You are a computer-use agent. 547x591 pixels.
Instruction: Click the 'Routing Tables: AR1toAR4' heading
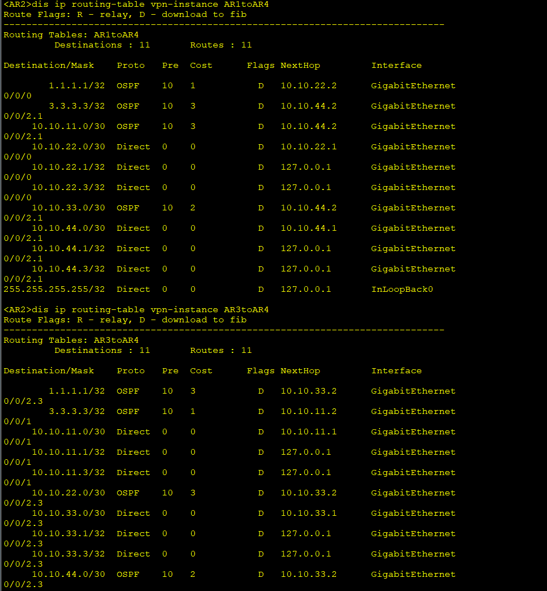(71, 35)
